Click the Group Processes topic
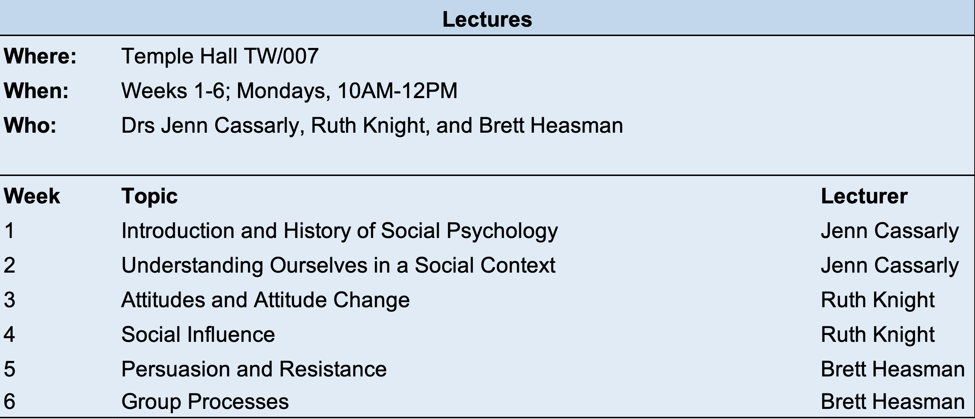 tap(205, 402)
